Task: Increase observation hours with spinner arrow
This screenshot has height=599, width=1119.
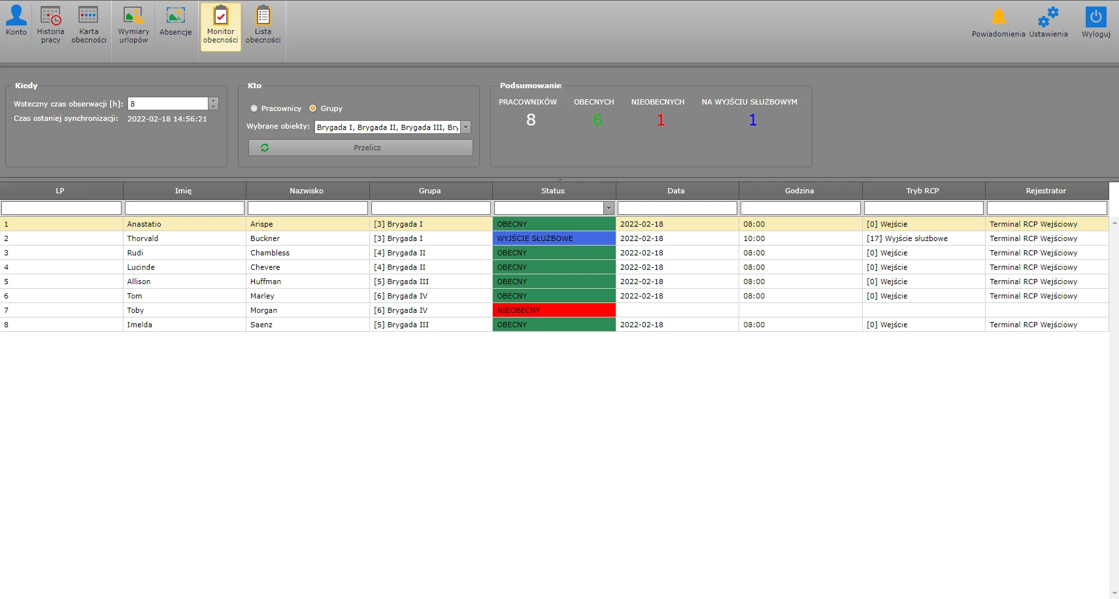Action: [213, 101]
